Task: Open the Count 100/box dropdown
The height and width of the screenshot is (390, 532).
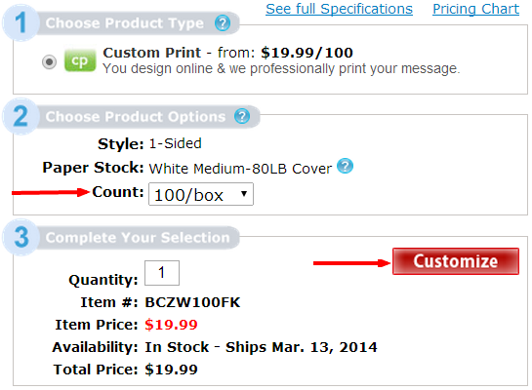Action: pos(201,194)
